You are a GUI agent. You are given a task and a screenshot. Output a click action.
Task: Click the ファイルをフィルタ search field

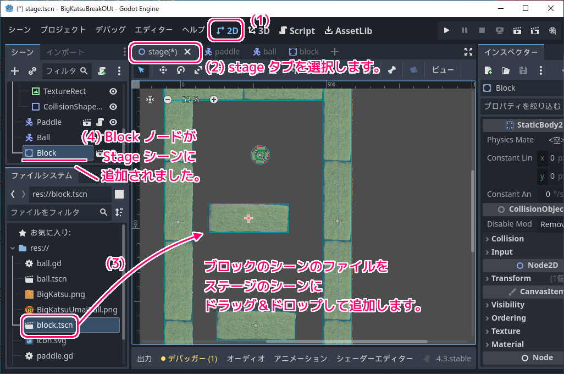pyautogui.click(x=59, y=212)
